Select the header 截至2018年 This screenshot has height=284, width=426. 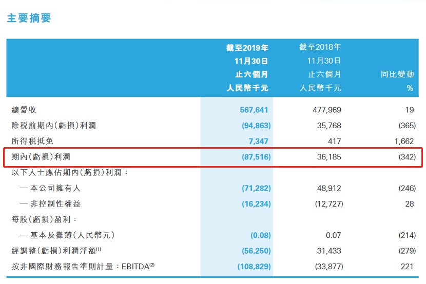coord(320,47)
